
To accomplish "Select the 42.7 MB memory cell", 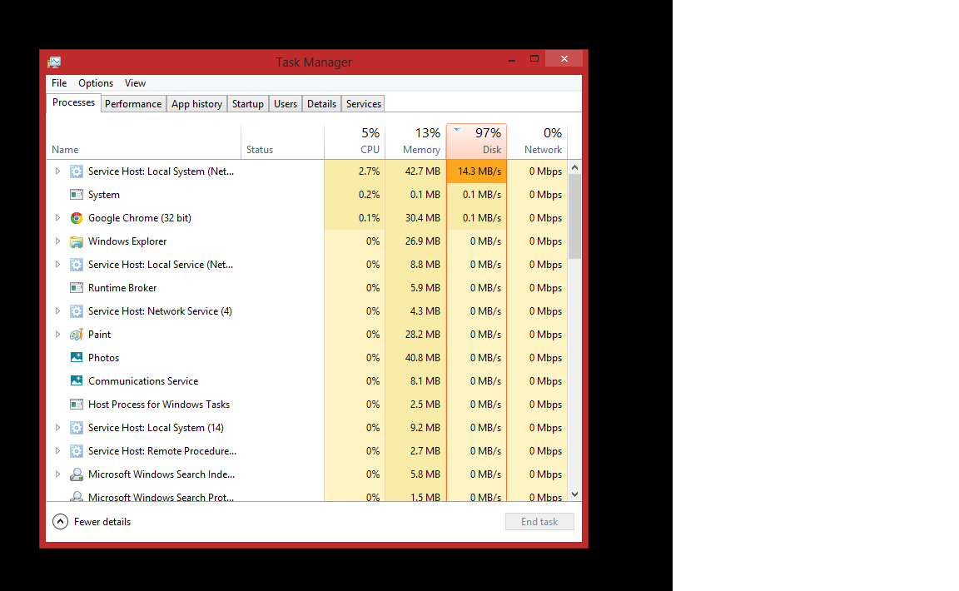I will coord(416,171).
